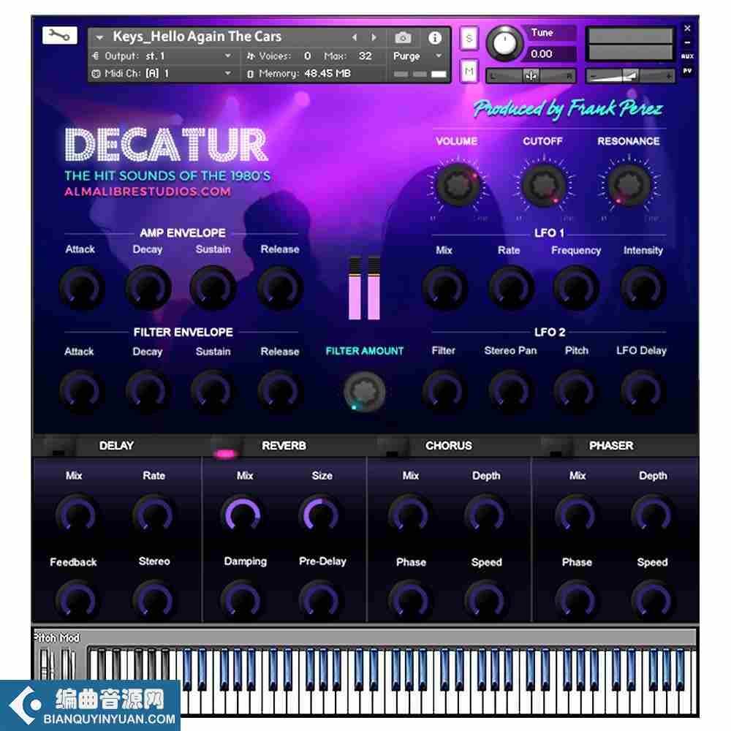Expand the instrument name dropdown arrow
The height and width of the screenshot is (731, 731).
(99, 37)
